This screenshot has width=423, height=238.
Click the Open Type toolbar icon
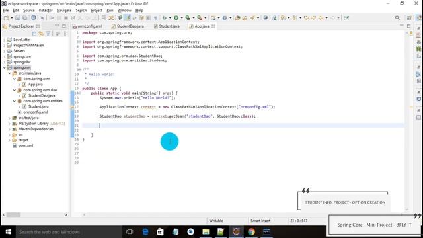point(237,18)
